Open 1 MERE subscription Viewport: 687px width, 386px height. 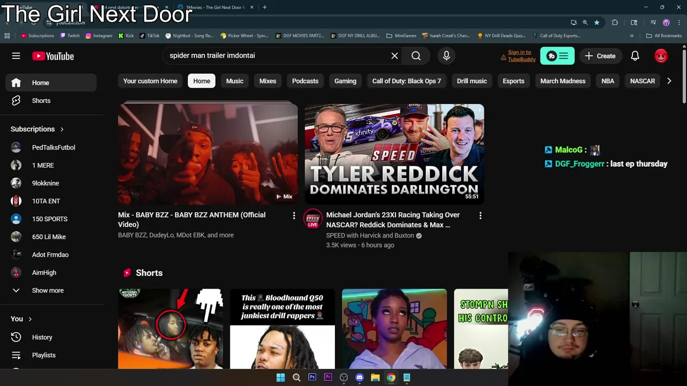tap(52, 165)
